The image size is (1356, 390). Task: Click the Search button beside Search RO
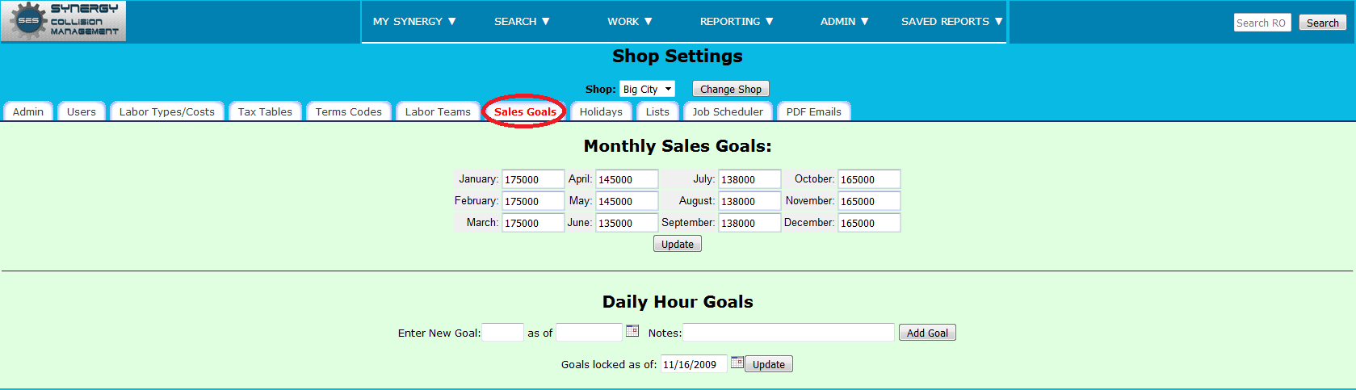1323,23
